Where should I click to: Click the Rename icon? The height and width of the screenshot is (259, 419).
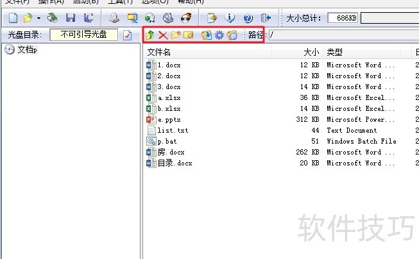tap(189, 35)
